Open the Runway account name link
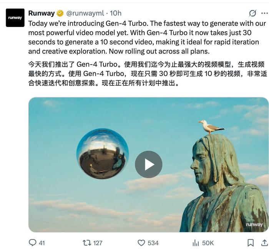Image resolution: width=269 pixels, height=250 pixels. 42,13
